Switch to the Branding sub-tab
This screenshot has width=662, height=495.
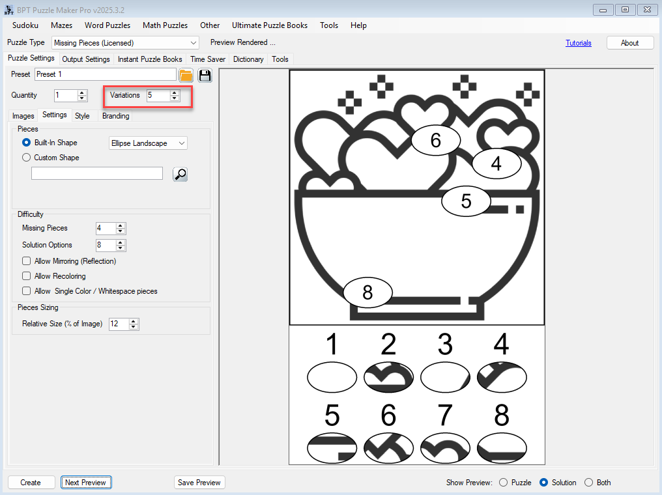click(x=115, y=116)
